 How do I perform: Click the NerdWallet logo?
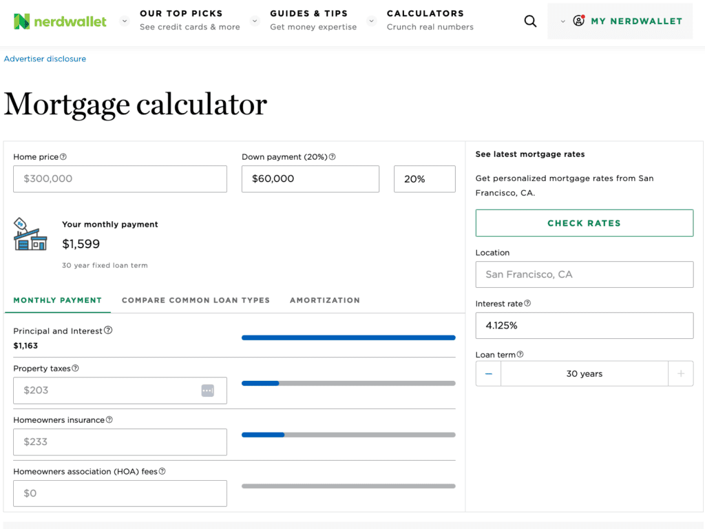point(61,21)
